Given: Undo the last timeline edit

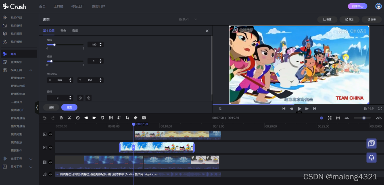Looking at the screenshot, I should point(44,118).
